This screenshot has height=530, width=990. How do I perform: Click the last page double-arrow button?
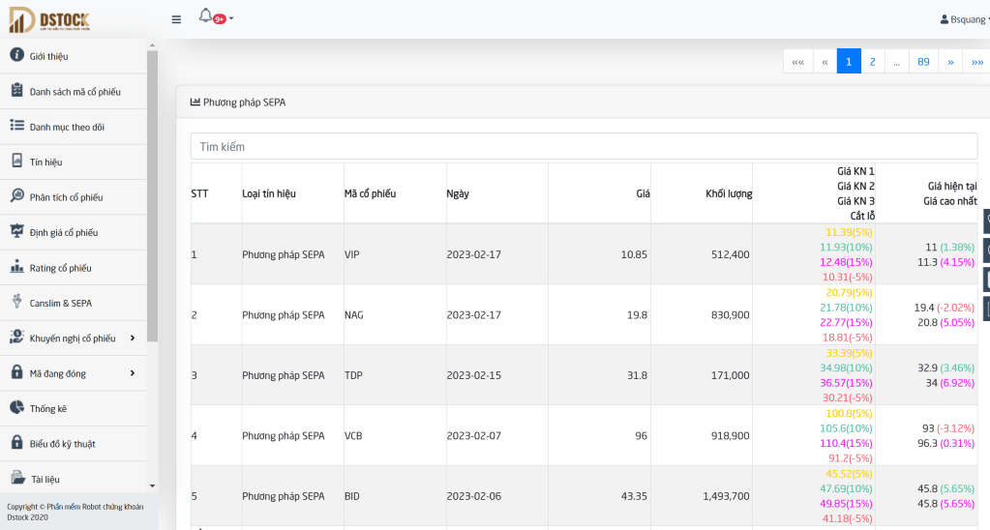[x=976, y=62]
